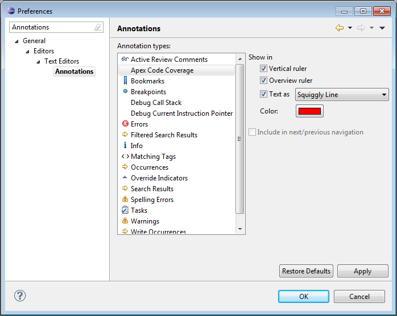Open the Squiggly Line dropdown
The image size is (397, 316).
(x=342, y=95)
